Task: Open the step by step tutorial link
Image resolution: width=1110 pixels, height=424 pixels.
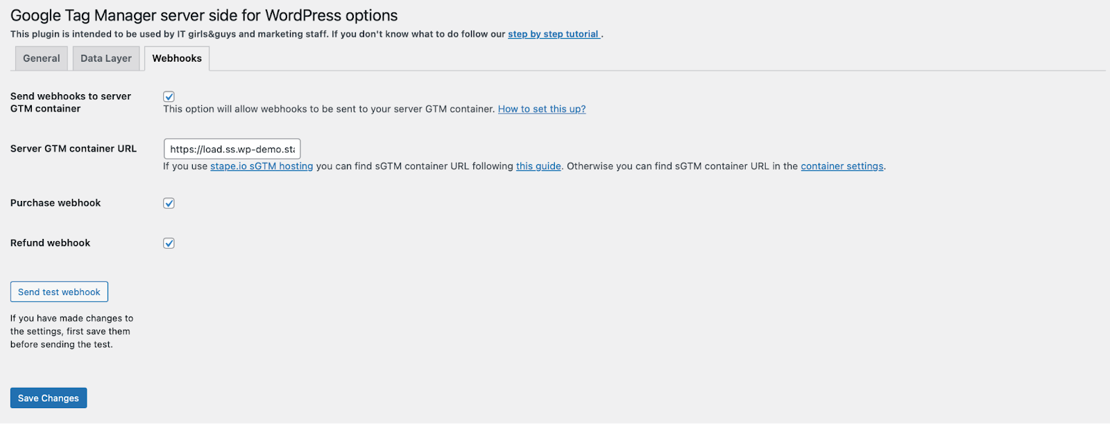Action: (553, 33)
